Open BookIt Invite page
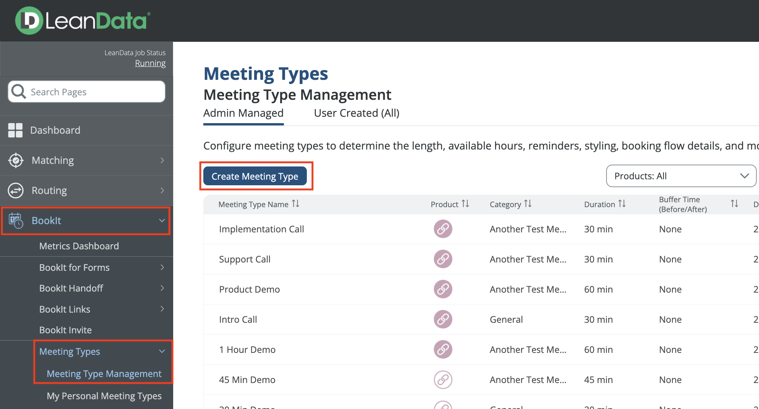 pyautogui.click(x=66, y=330)
